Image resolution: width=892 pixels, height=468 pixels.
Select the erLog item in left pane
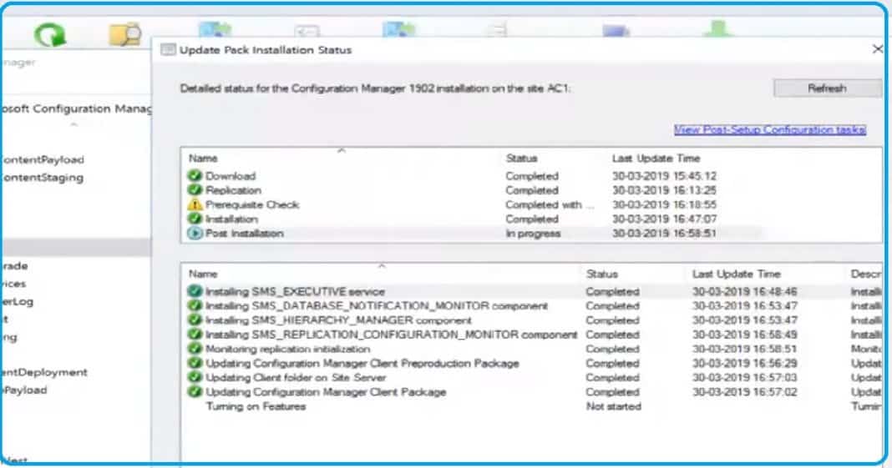[x=18, y=302]
